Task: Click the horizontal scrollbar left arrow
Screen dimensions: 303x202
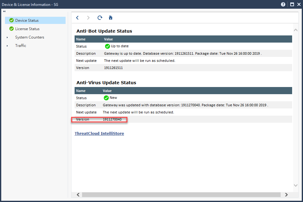Action: tap(78, 195)
